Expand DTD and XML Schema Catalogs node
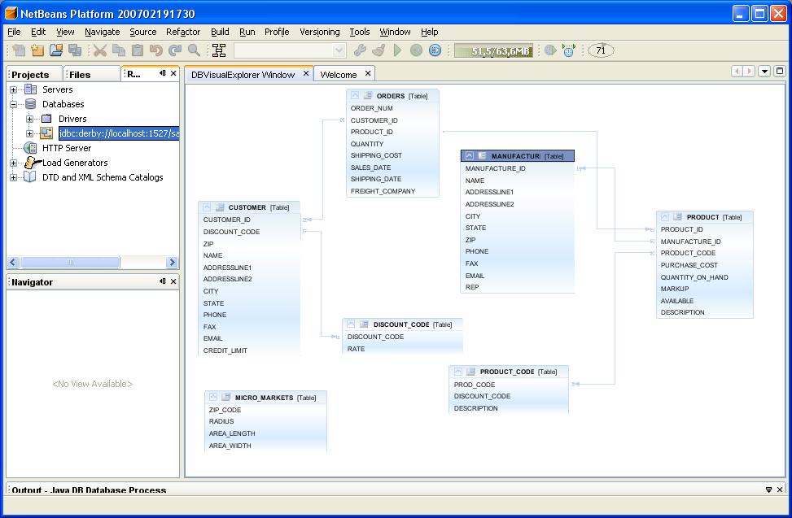Screen dimensions: 792x518 click(x=14, y=177)
